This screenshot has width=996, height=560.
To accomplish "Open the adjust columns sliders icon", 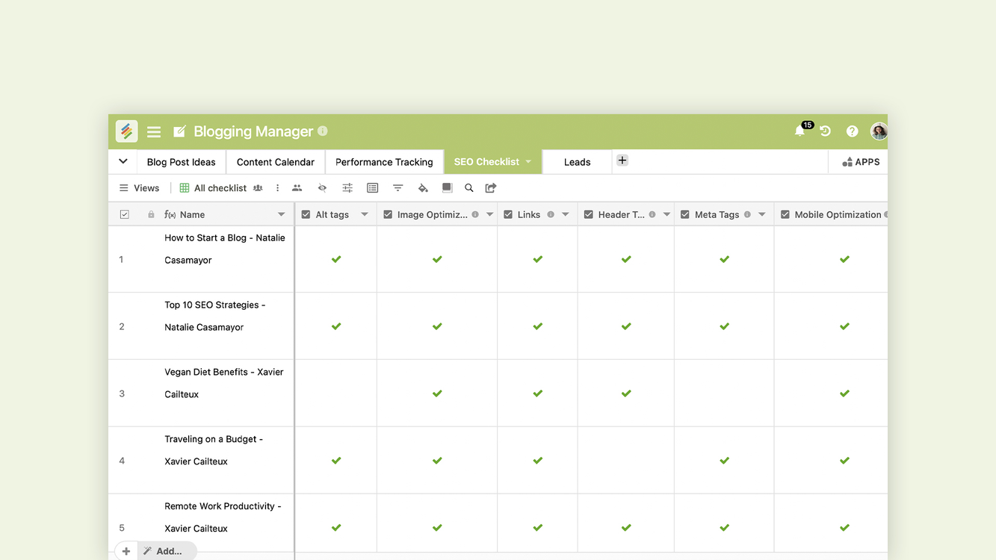I will click(x=347, y=188).
